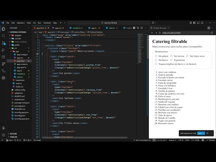Click the Explorer panel ellipsis menu
216x162 pixels.
pos(28,28)
